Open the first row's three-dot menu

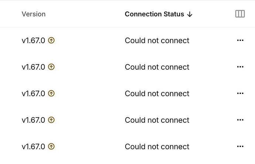tap(240, 40)
